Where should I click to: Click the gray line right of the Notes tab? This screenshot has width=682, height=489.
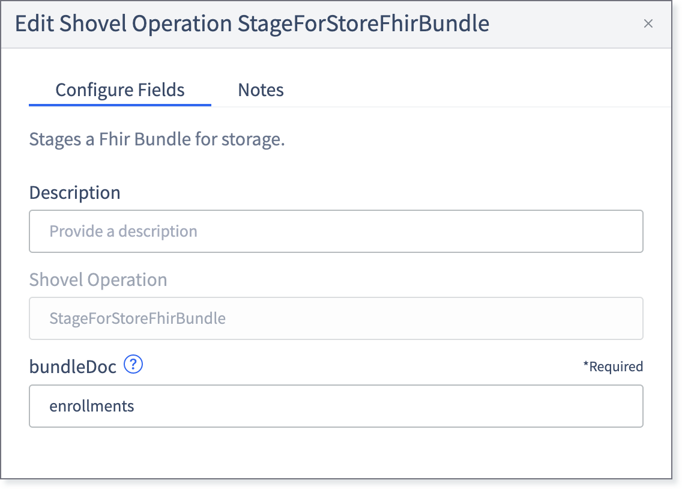coord(478,106)
